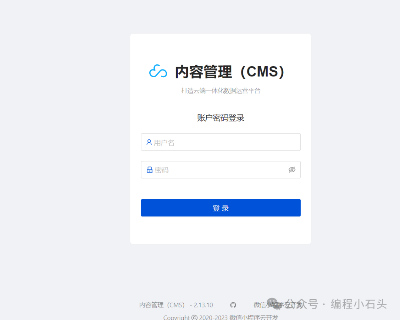Click the 打造云端一体化数据运营平台 subtitle
The image size is (400, 320).
(221, 91)
